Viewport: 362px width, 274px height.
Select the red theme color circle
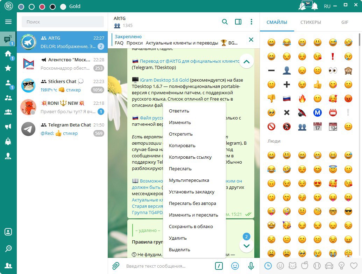pyautogui.click(x=42, y=7)
